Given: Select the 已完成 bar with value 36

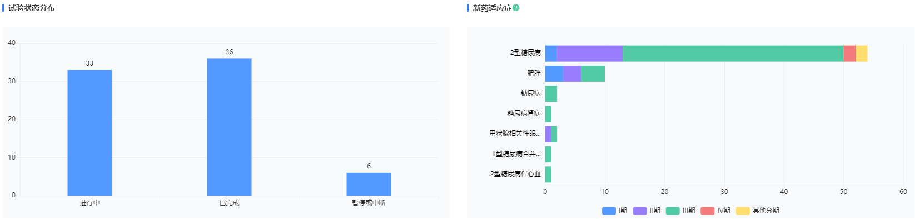Looking at the screenshot, I should click(229, 127).
